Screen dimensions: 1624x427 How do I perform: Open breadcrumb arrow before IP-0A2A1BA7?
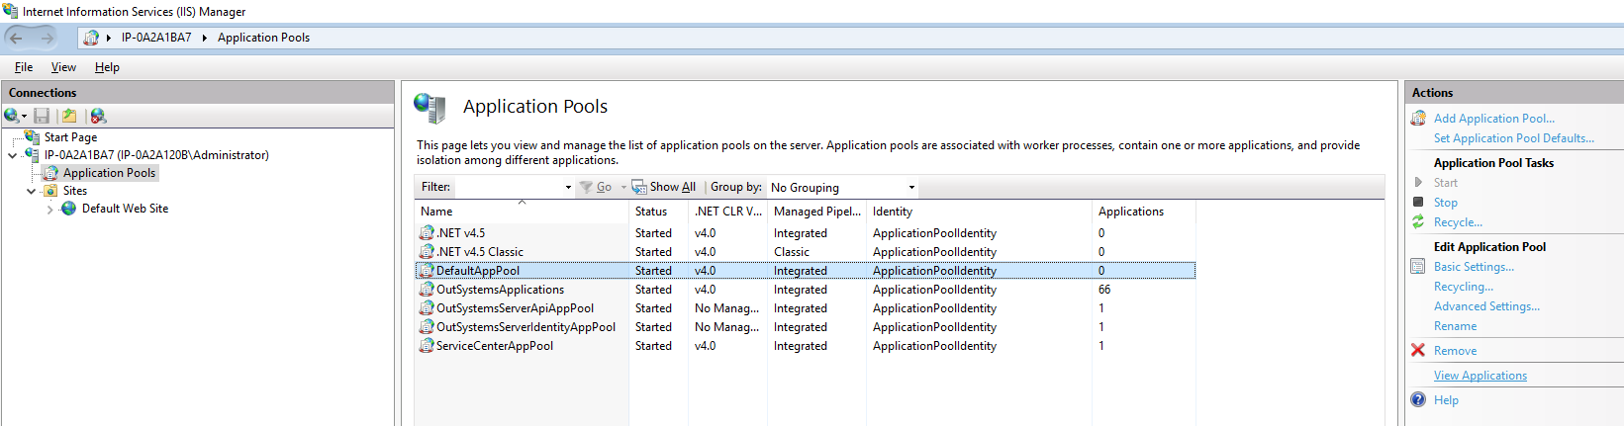[x=109, y=38]
